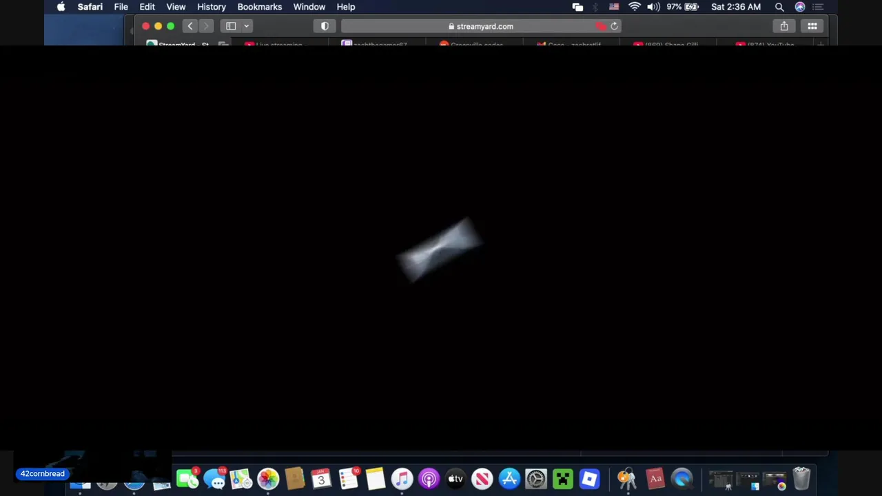Open the Share button in Safari toolbar
Screen dimensions: 882x496
pyautogui.click(x=784, y=26)
